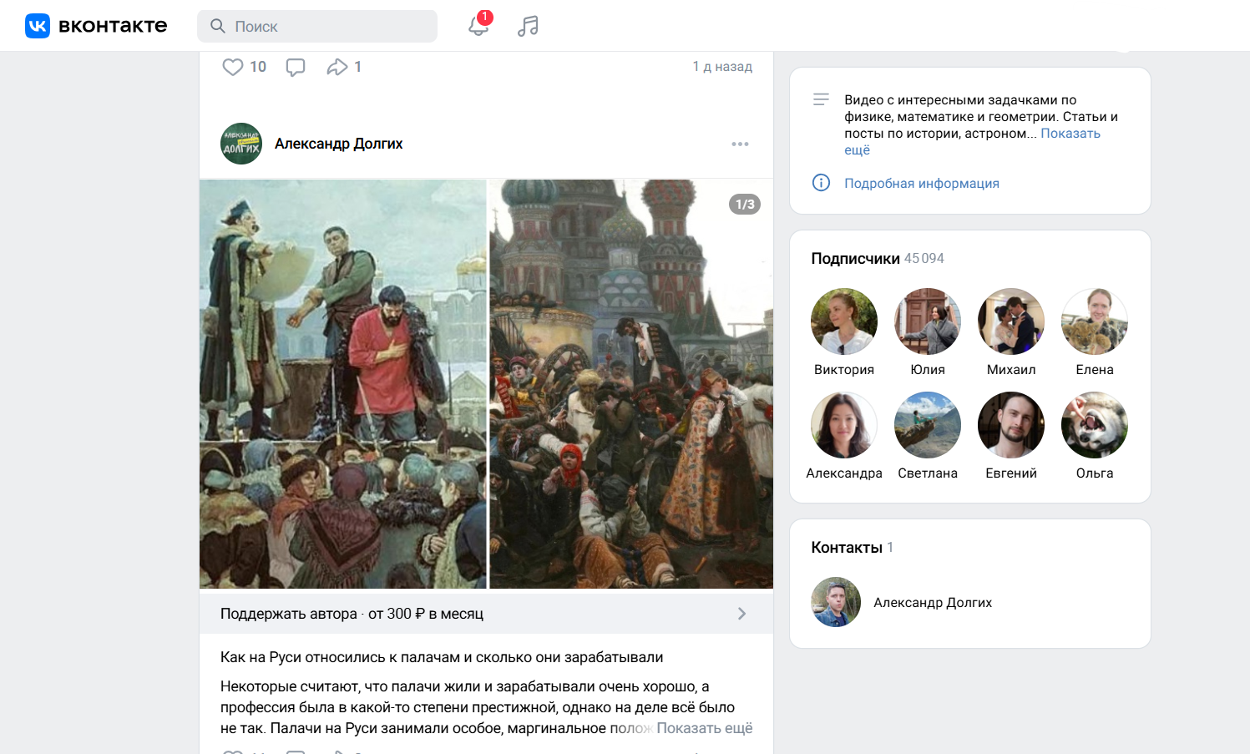Open subscriber Юлия's avatar
The image size is (1250, 754).
click(x=928, y=321)
